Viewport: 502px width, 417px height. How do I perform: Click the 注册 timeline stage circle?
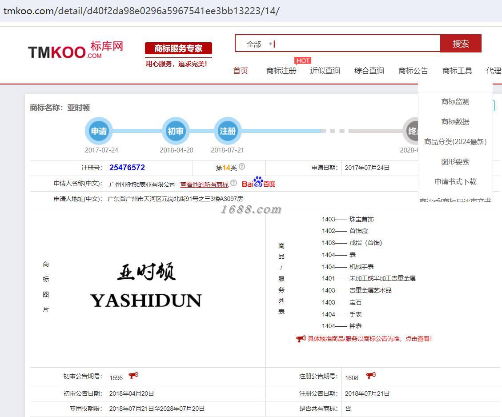227,131
